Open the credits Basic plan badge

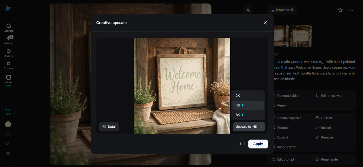(x=8, y=112)
